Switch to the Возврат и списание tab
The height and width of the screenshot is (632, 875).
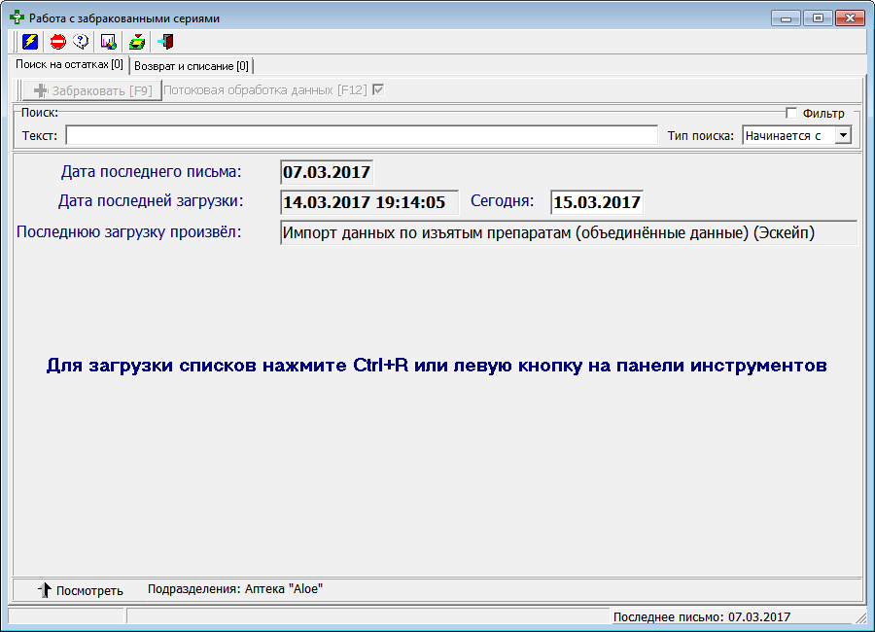pos(192,66)
